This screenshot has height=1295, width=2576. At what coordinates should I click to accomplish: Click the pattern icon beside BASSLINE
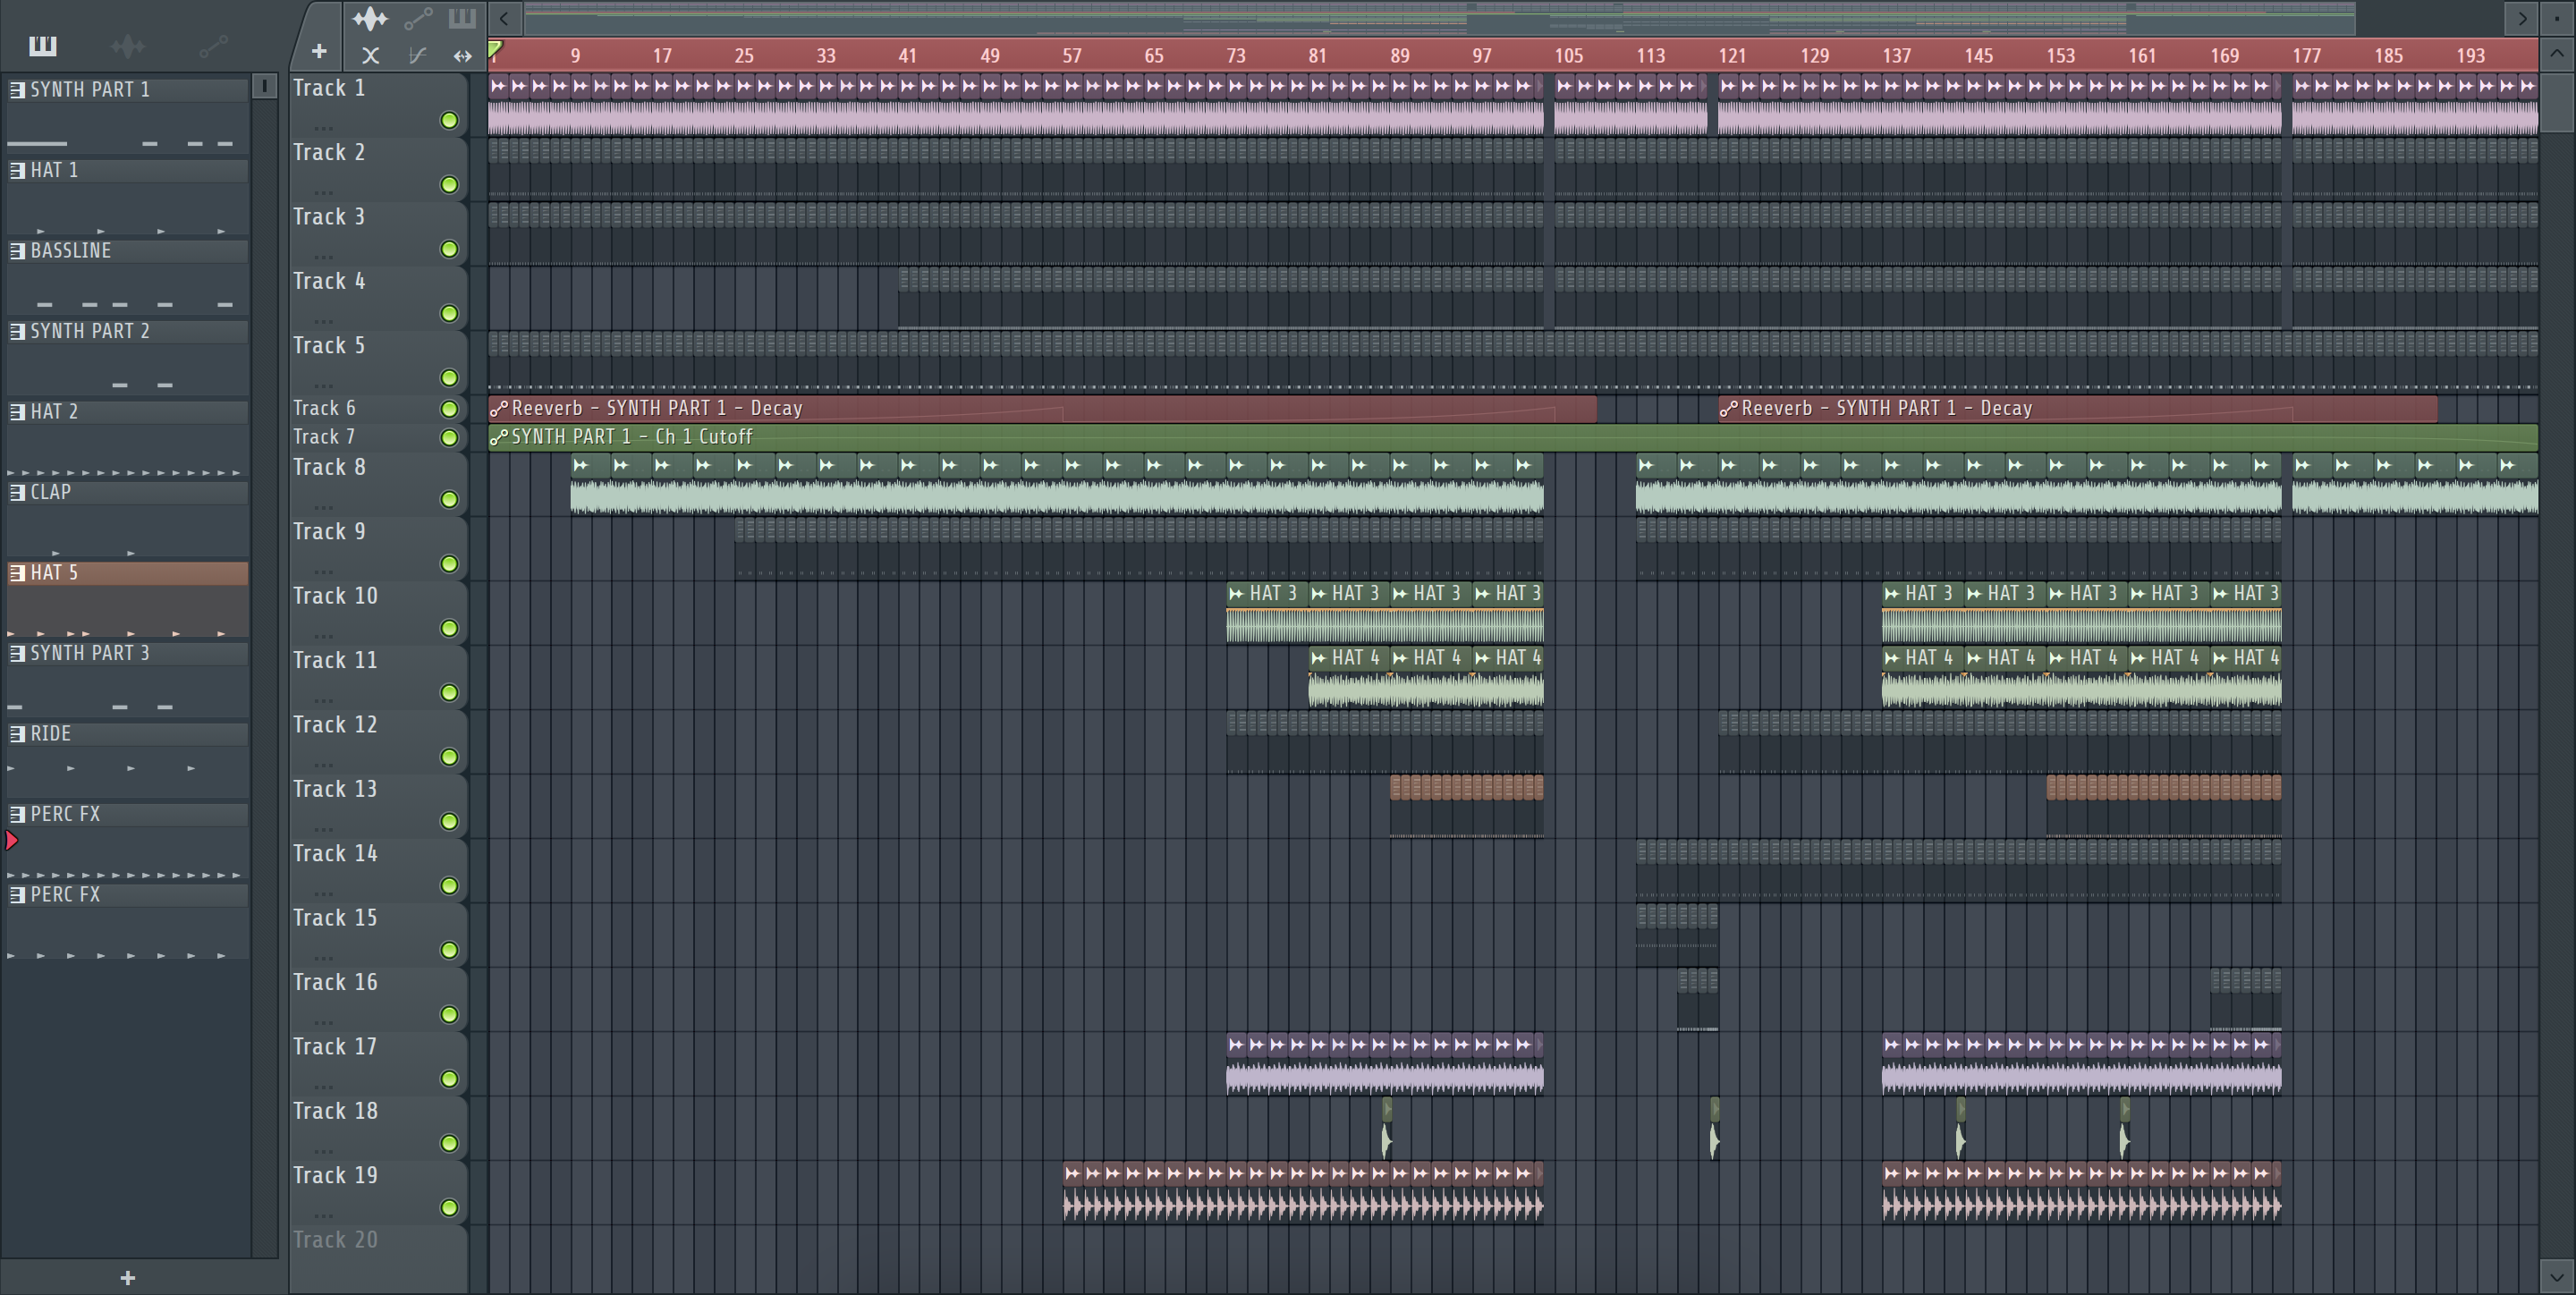point(17,251)
